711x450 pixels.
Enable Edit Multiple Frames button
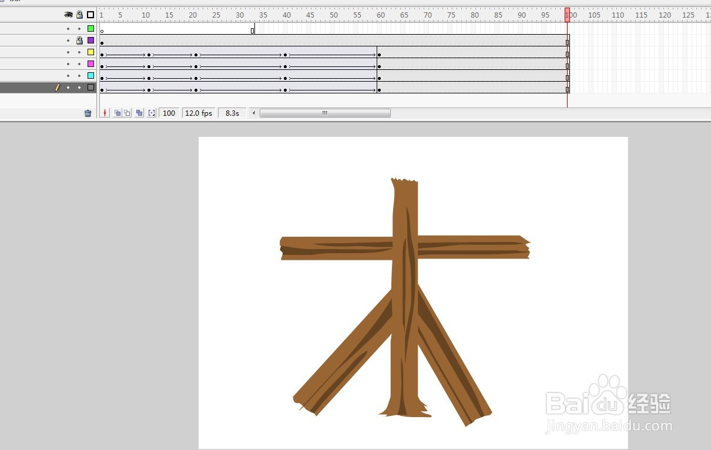click(139, 113)
